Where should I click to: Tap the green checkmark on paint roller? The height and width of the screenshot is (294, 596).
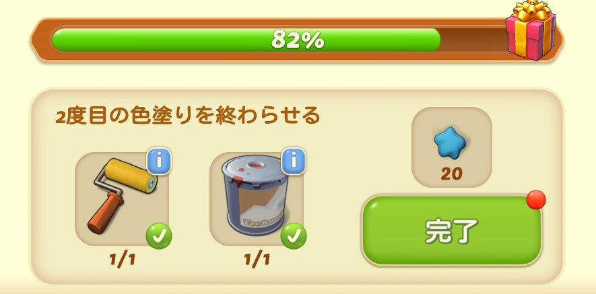[x=159, y=236]
